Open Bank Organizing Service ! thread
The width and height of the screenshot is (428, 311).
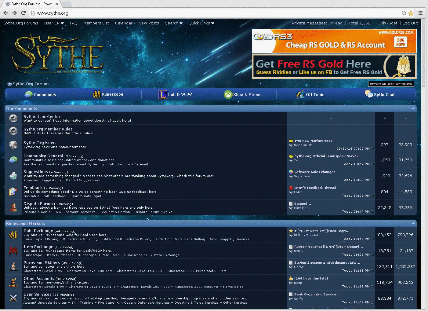pos(316,295)
